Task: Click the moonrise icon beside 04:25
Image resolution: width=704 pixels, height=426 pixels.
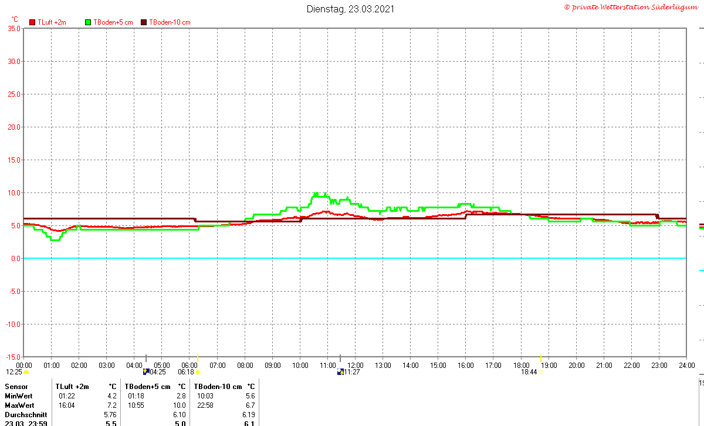Action: [147, 371]
